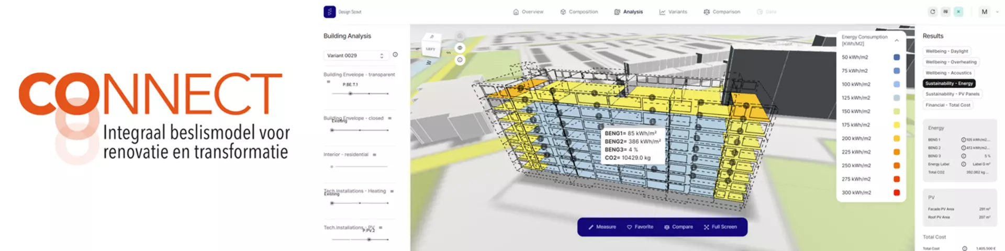Click the equals icon next to Interior residential
The image size is (1005, 251).
coord(374,155)
